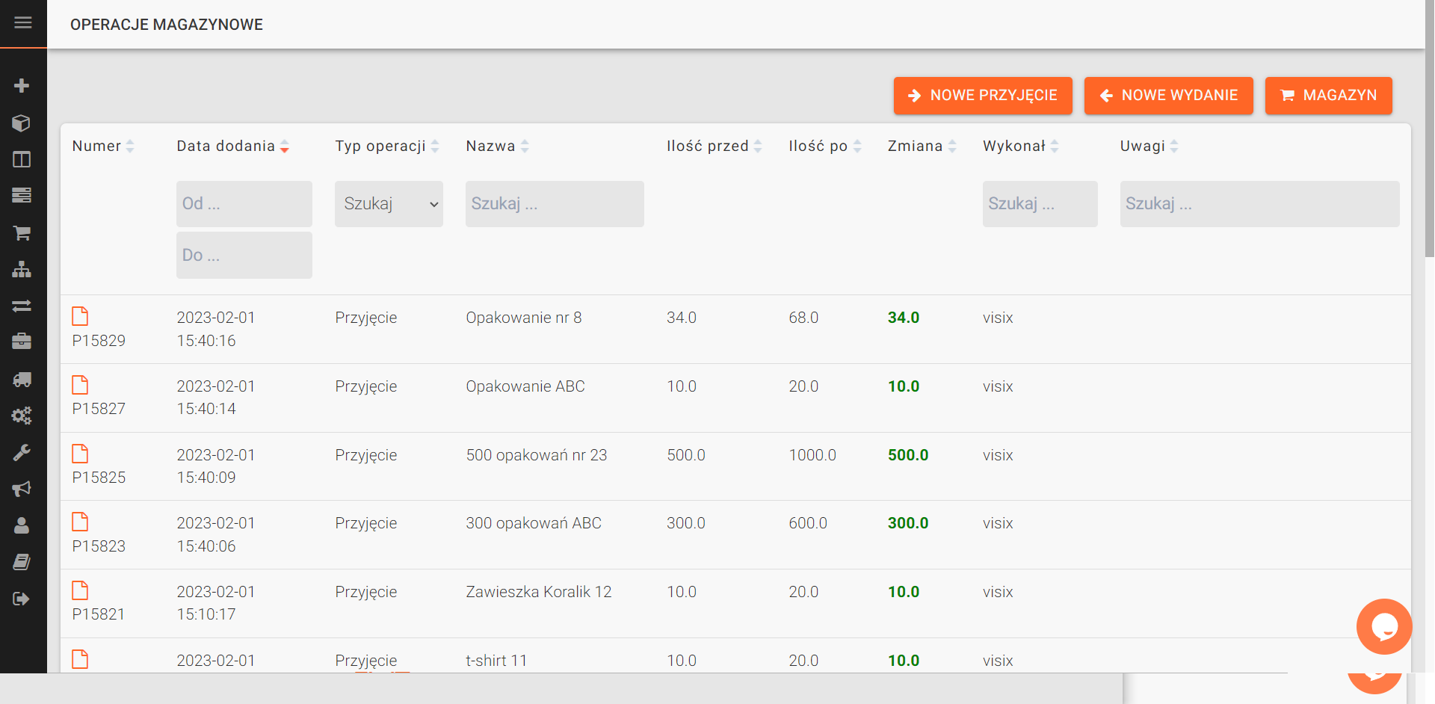Open the shopping cart sidebar icon
The image size is (1435, 704).
click(22, 233)
